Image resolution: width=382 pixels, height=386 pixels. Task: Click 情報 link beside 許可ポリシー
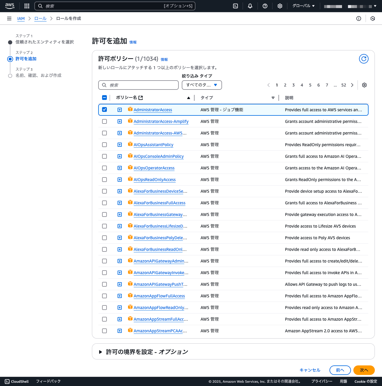(164, 60)
